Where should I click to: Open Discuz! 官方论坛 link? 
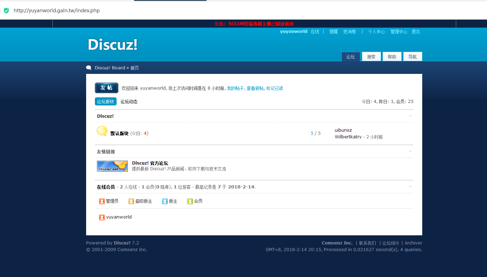[x=150, y=163]
